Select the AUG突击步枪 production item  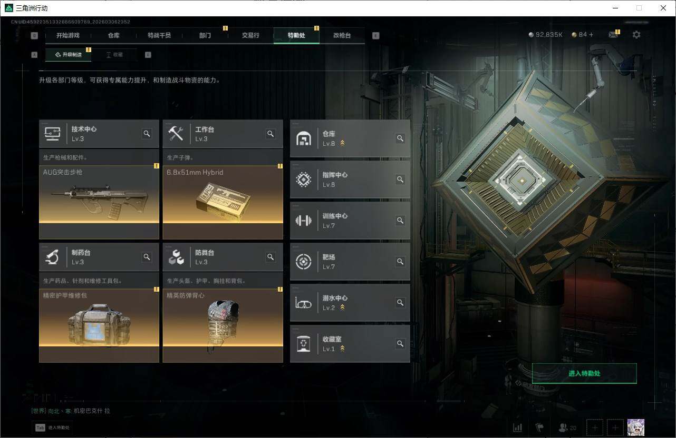tap(99, 202)
